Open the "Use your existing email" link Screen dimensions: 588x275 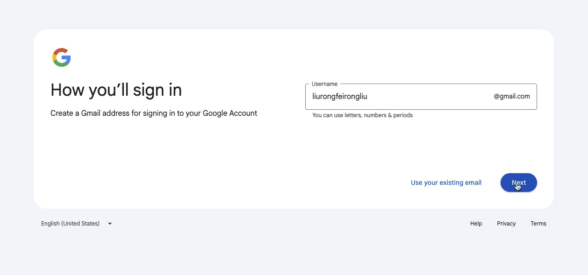(x=446, y=183)
